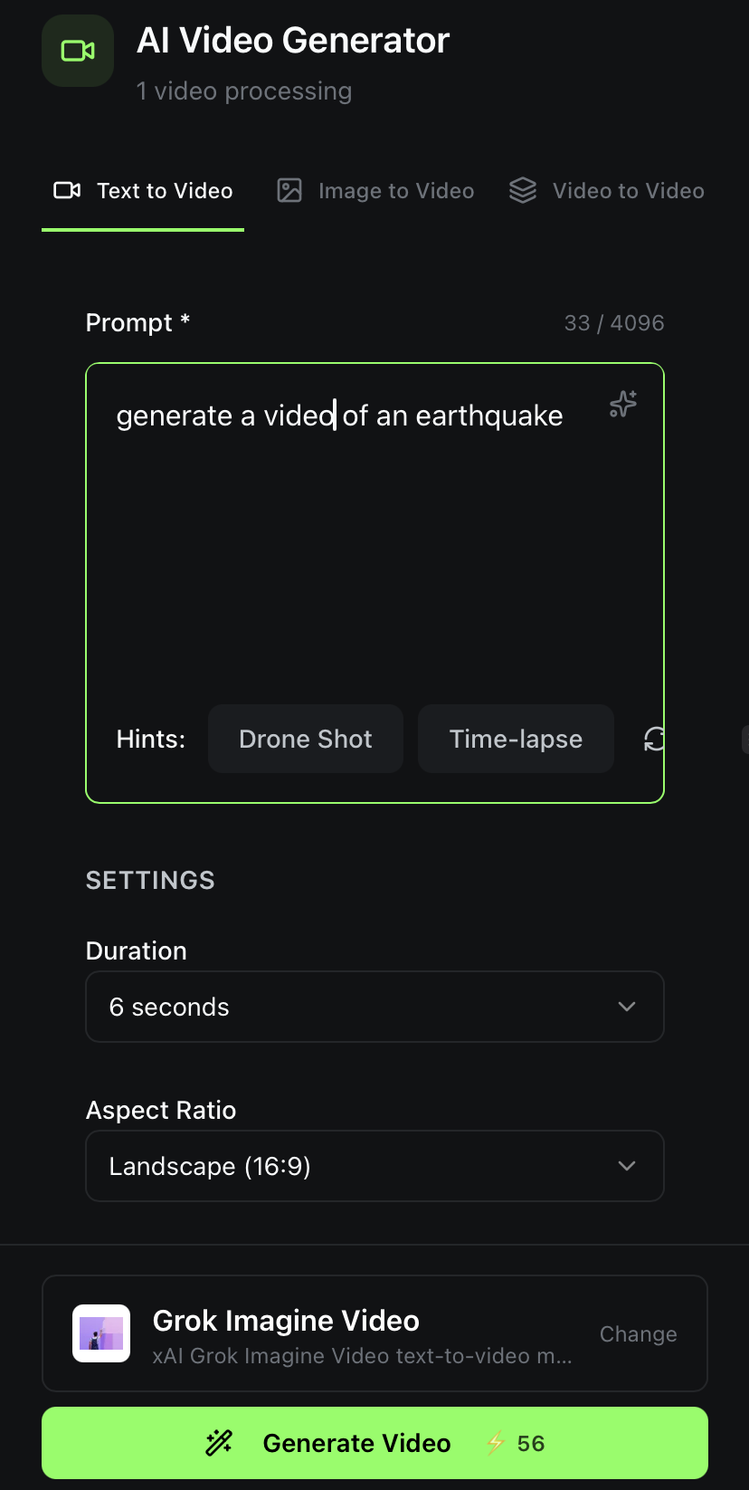Click the Video to Video layers icon
Viewport: 749px width, 1490px height.
tap(523, 191)
